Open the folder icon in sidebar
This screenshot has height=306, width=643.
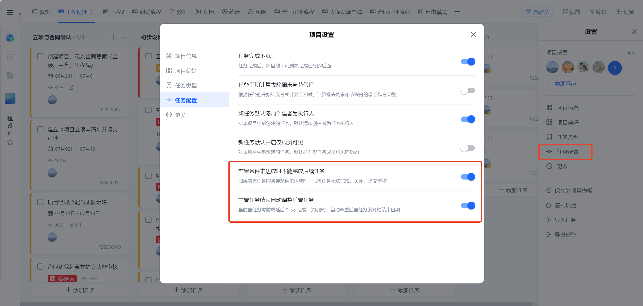(x=10, y=75)
